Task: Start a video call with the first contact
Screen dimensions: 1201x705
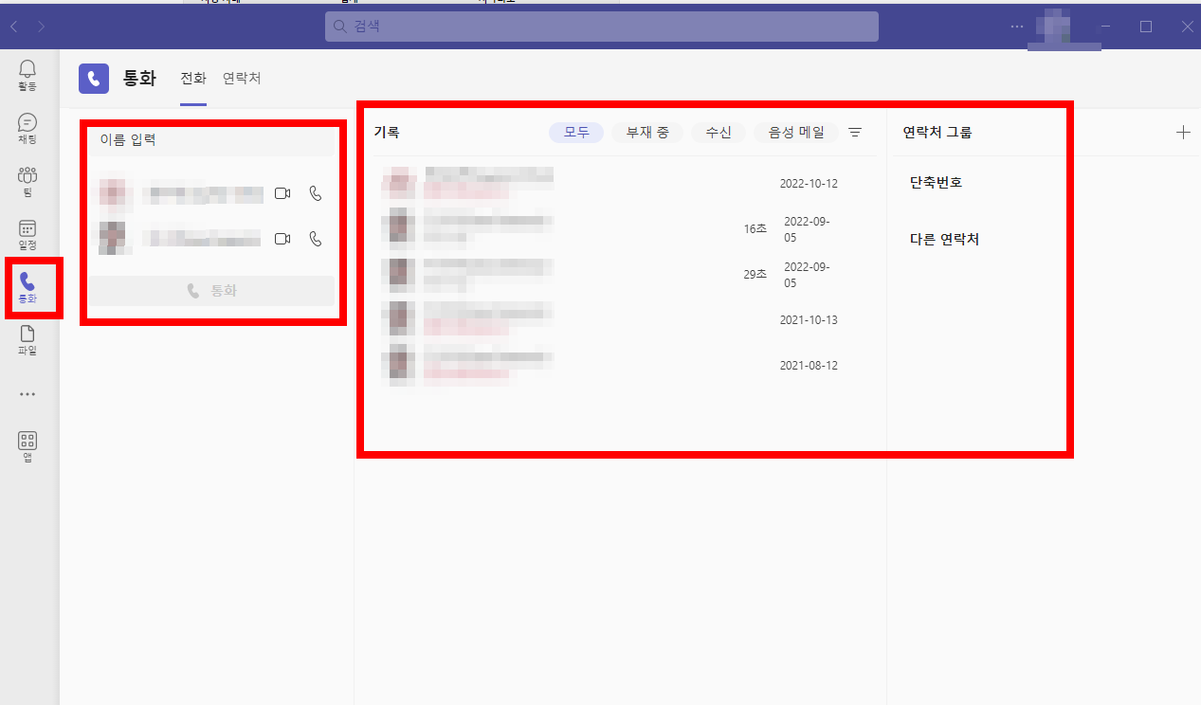Action: pos(282,192)
